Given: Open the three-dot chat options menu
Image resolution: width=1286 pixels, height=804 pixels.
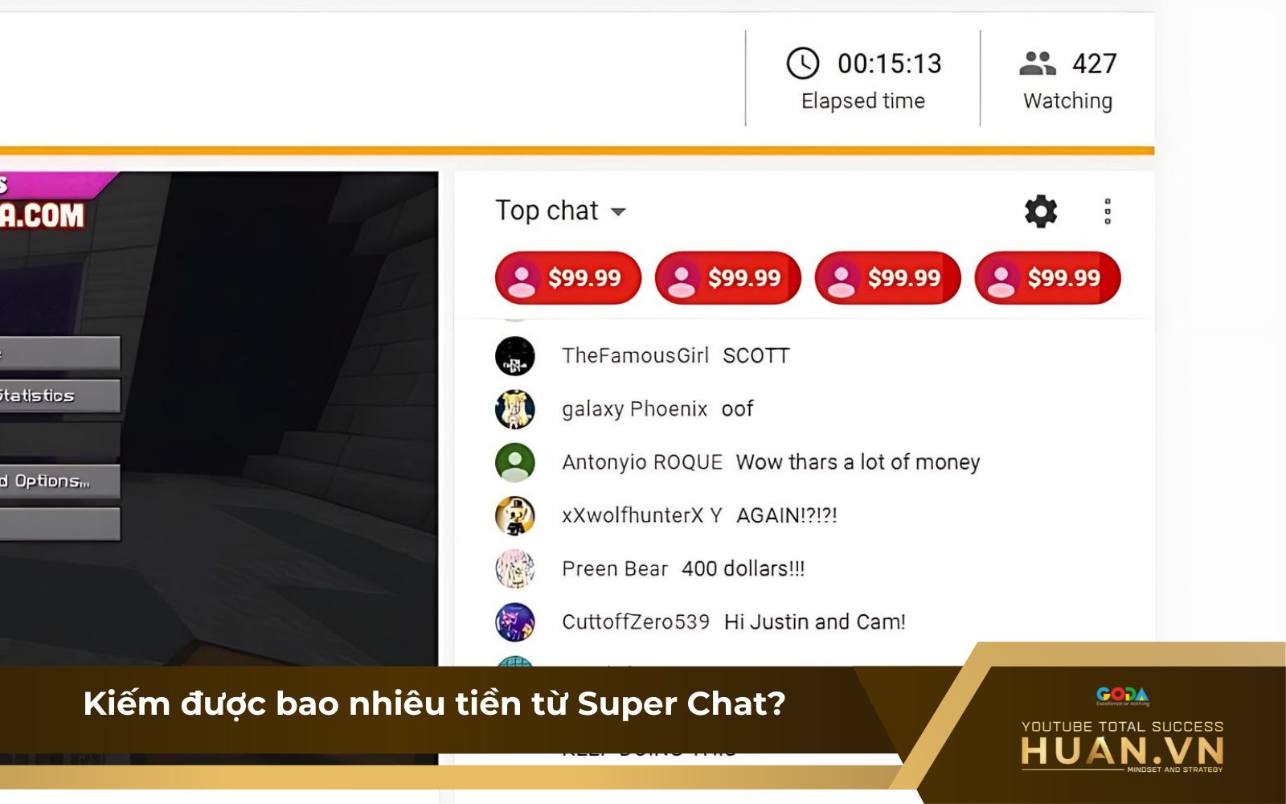Looking at the screenshot, I should [x=1108, y=211].
